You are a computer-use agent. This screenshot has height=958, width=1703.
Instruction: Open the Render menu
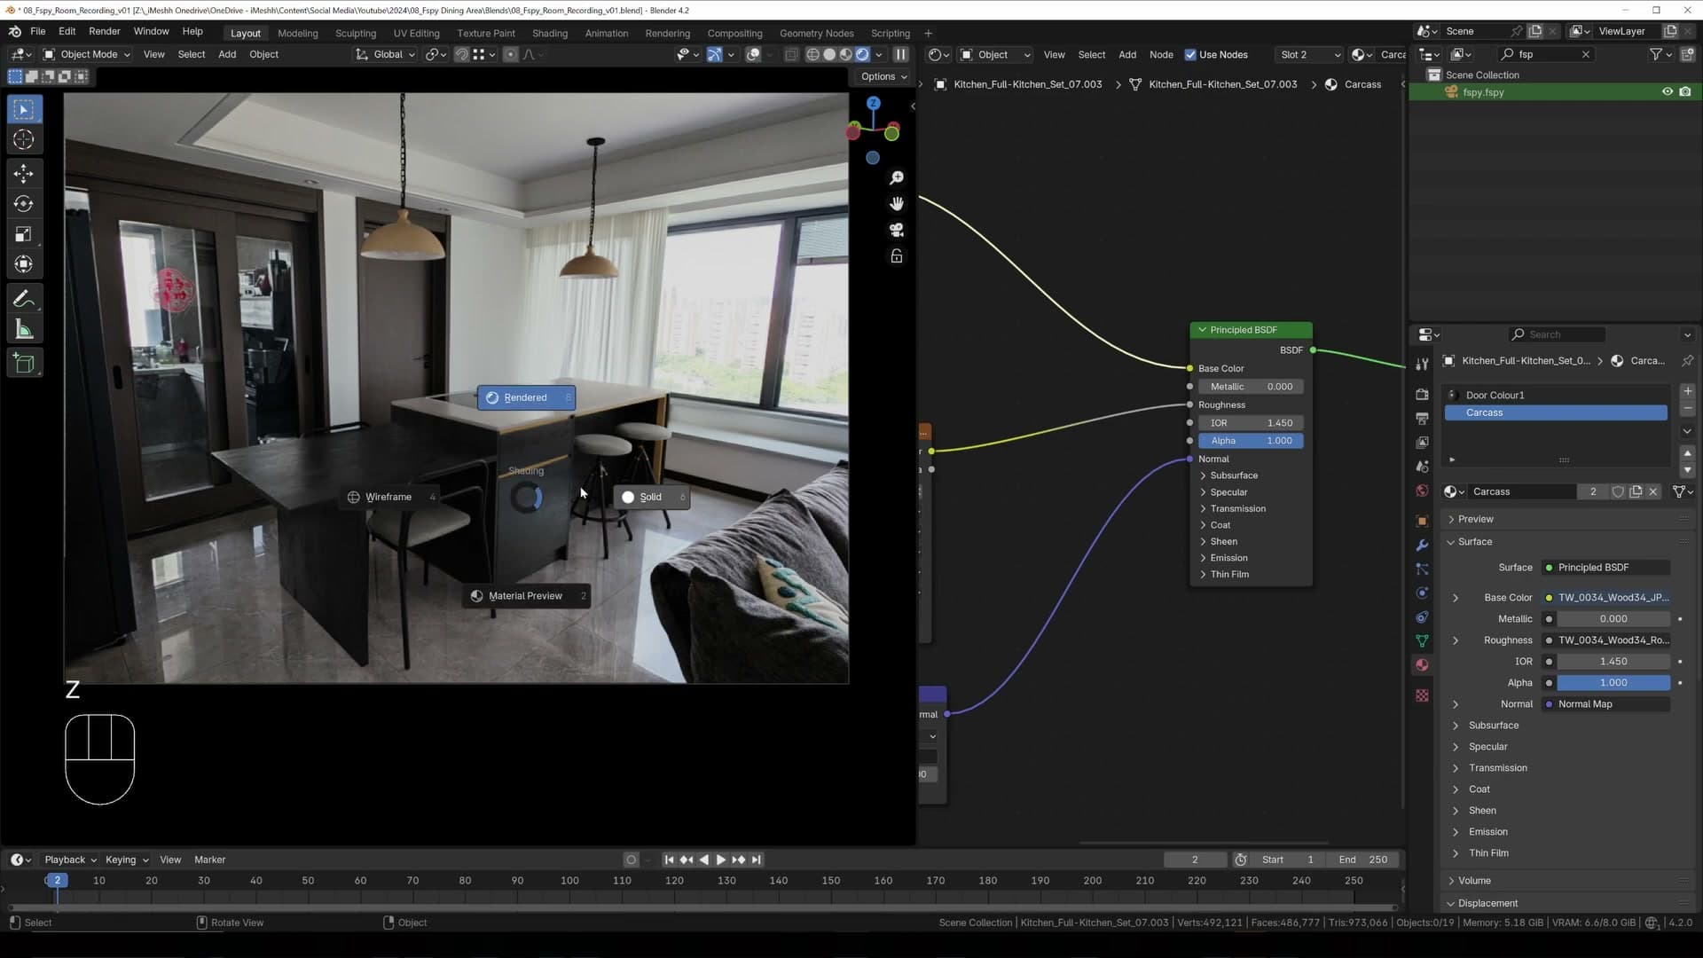[x=105, y=31]
